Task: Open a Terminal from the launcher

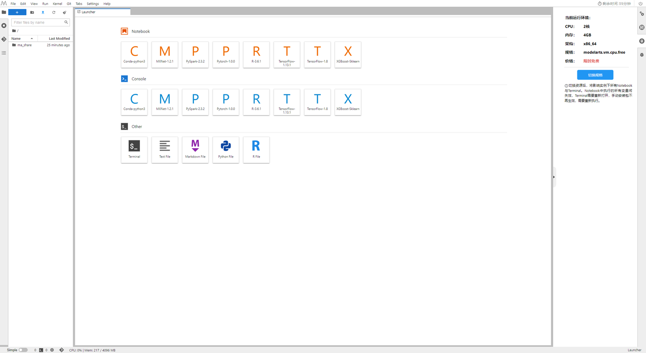Action: pyautogui.click(x=134, y=150)
